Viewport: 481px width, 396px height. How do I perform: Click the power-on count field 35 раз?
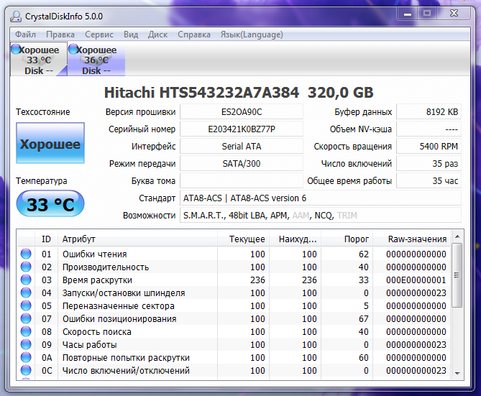(429, 163)
